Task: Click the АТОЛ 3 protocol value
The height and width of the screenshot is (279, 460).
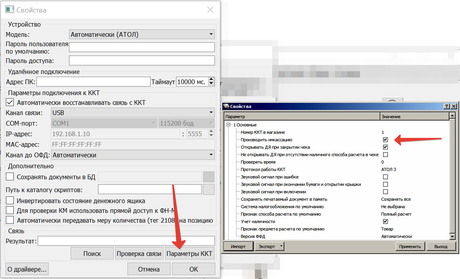Action: click(x=389, y=169)
